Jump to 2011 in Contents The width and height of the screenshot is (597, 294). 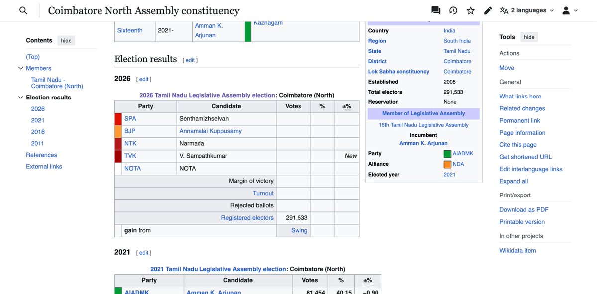pyautogui.click(x=38, y=143)
